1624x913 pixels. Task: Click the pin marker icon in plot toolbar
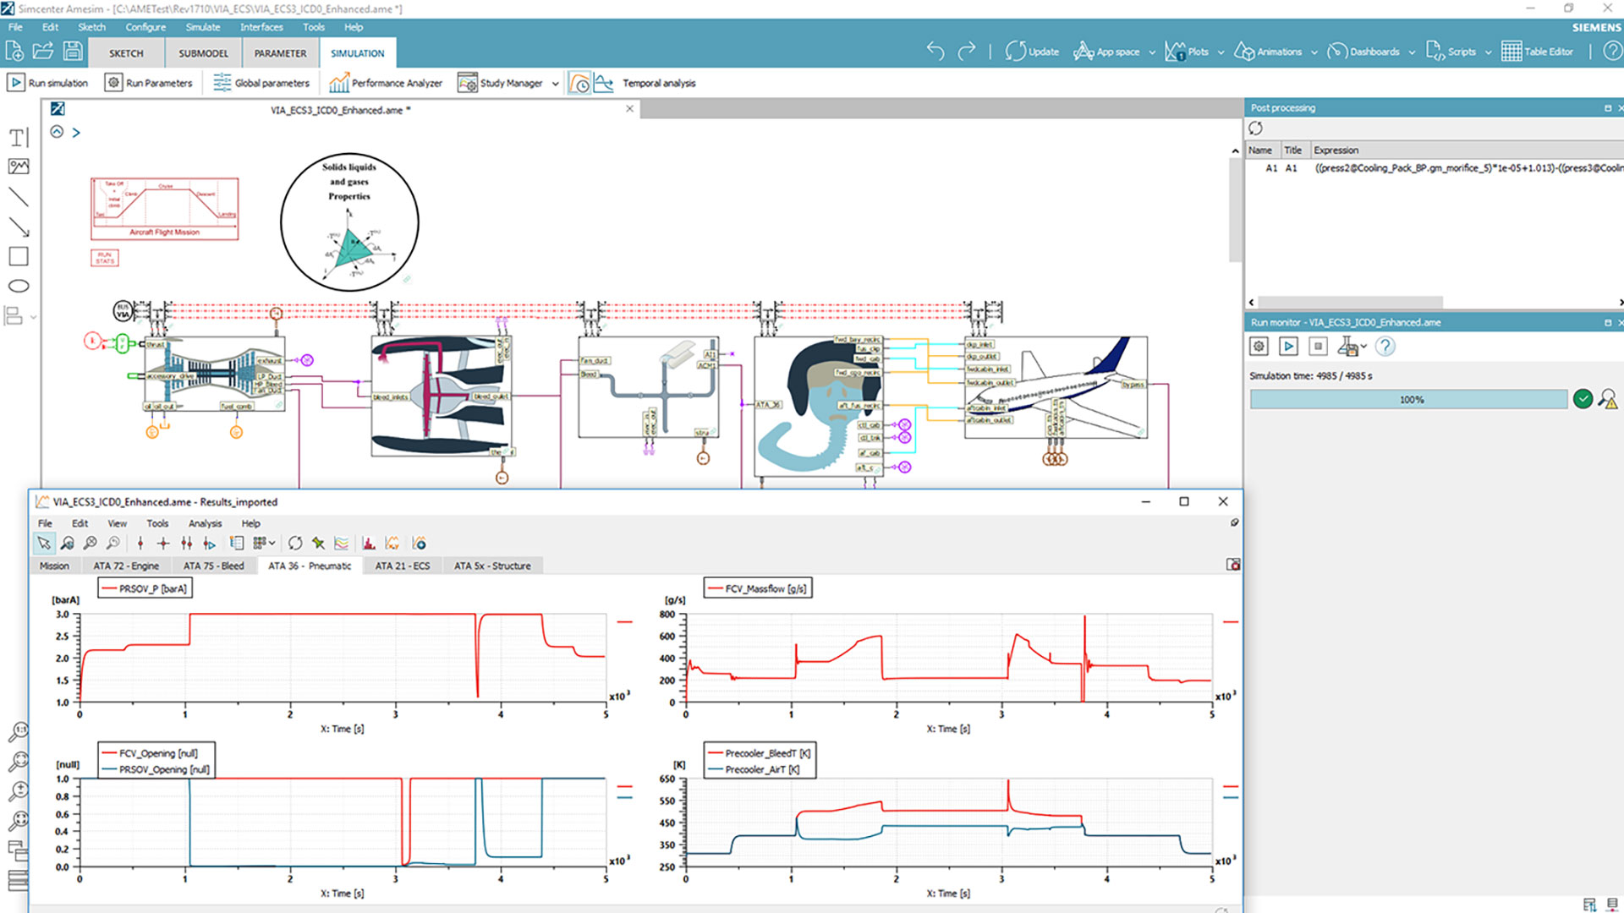point(318,543)
